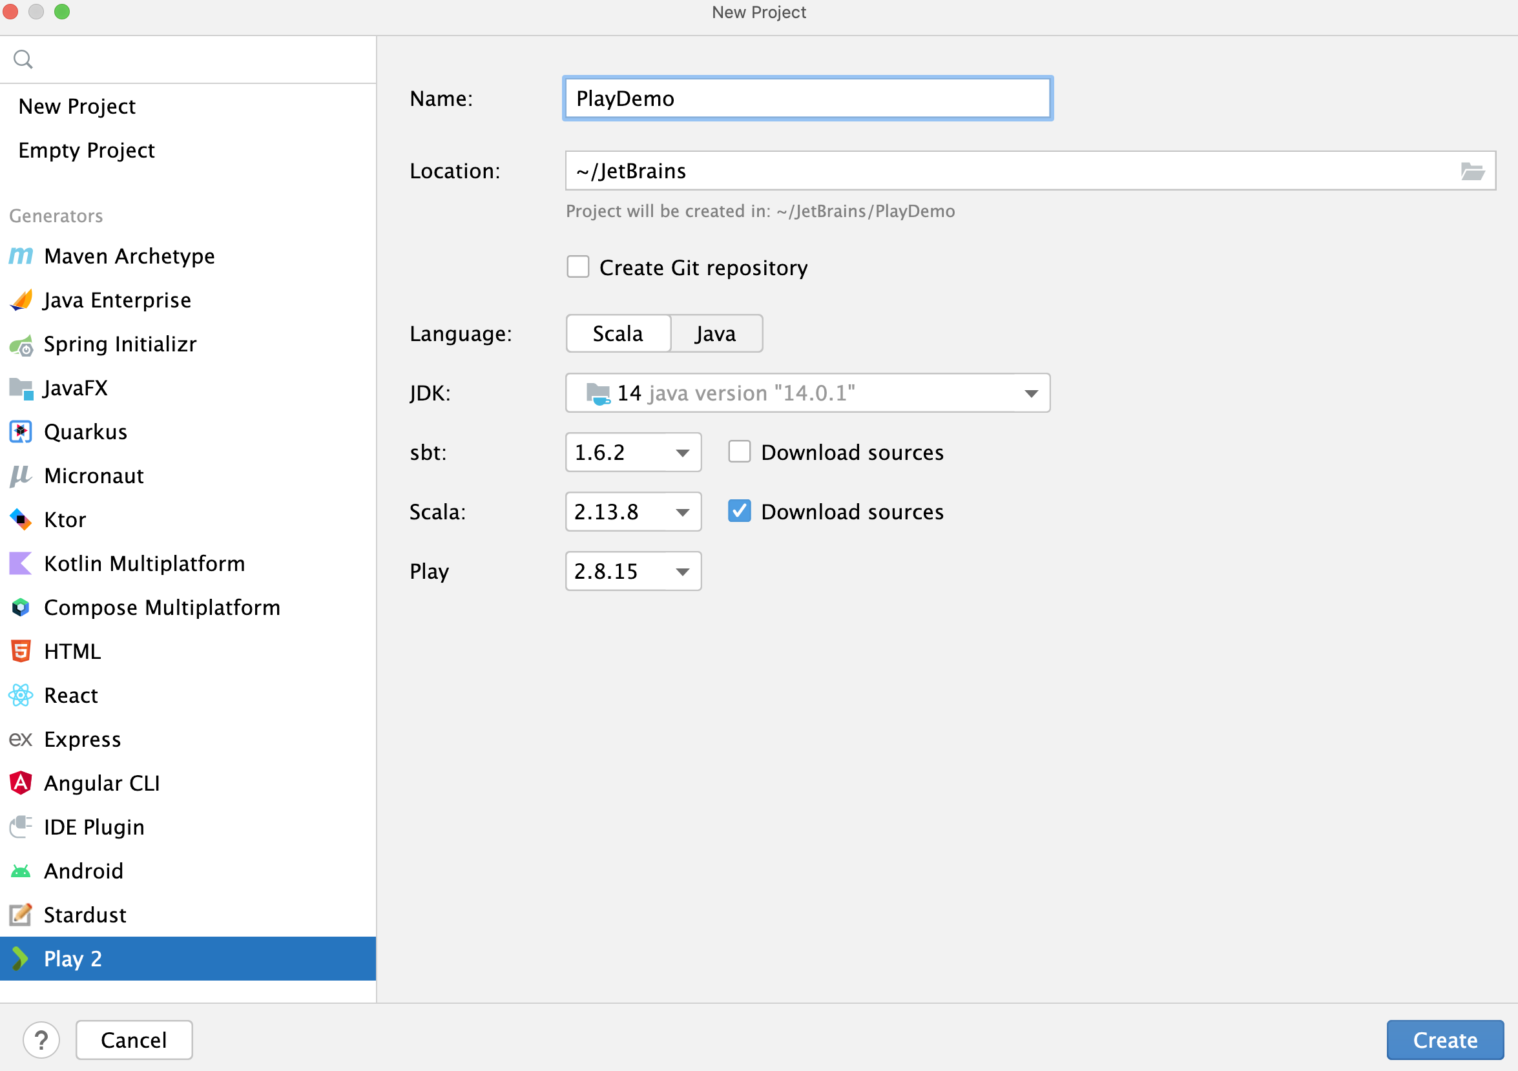The image size is (1518, 1071).
Task: Click the React atom icon
Action: pos(21,696)
